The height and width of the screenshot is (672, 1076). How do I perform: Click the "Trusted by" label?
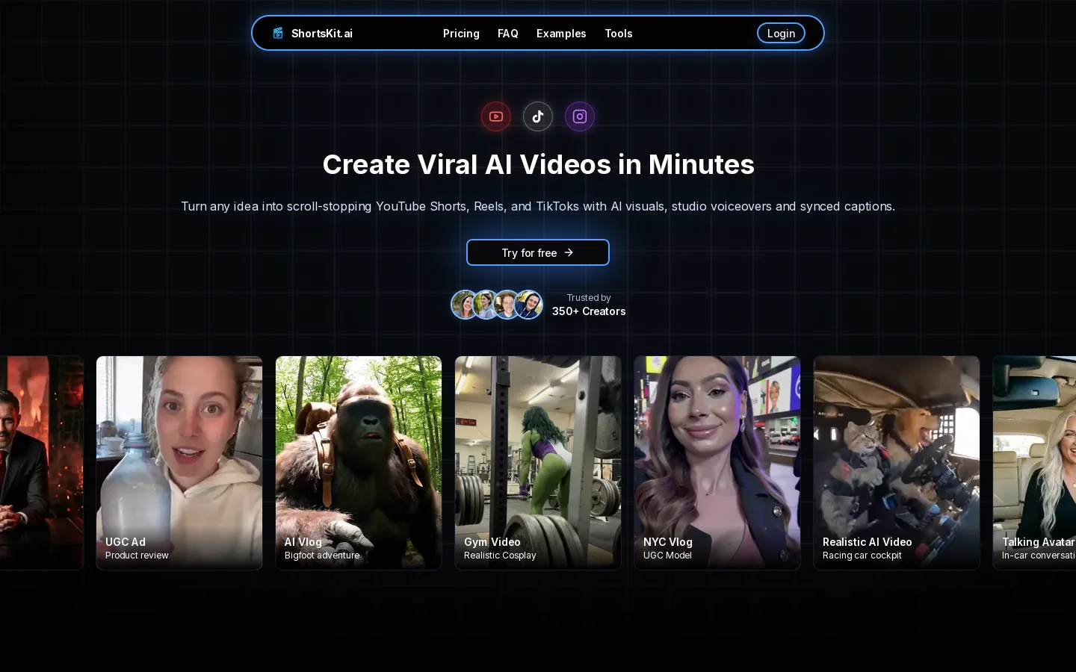coord(589,298)
